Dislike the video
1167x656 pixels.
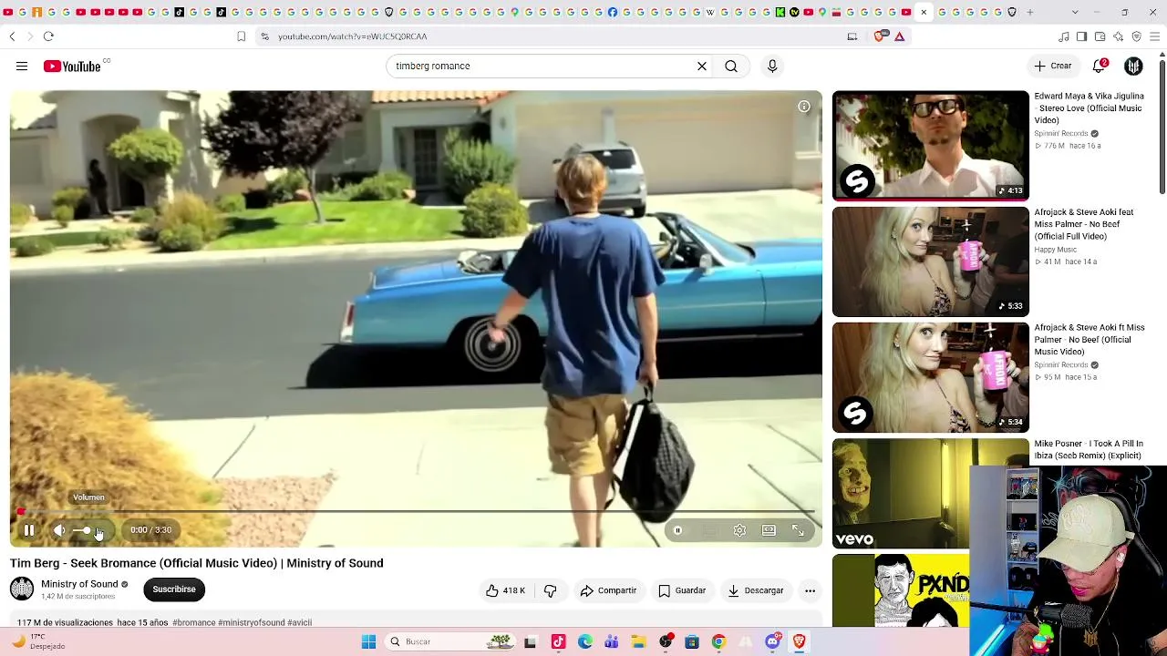coord(550,590)
